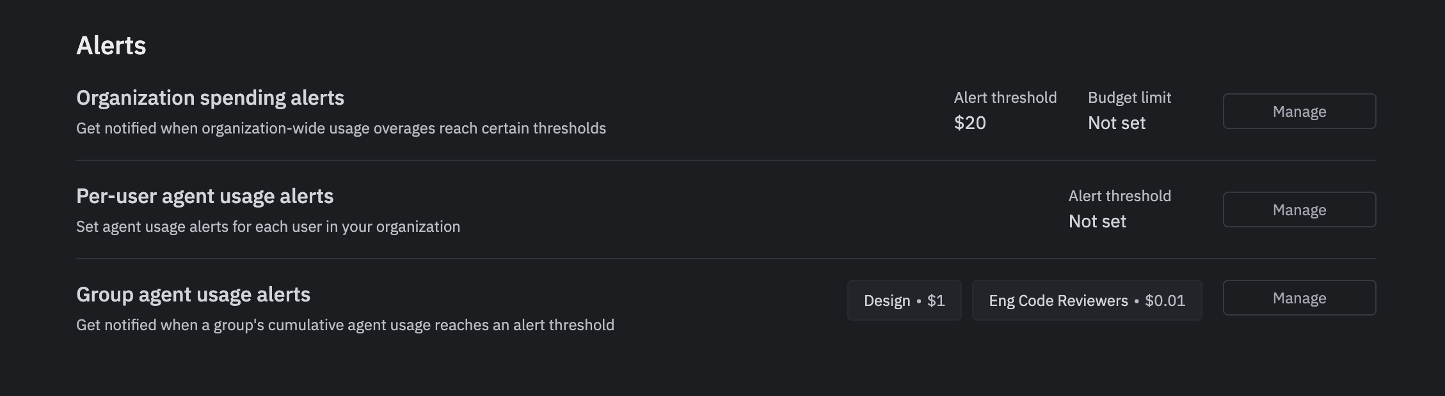Click the organization-wide usage overages description text
Screen dimensions: 1445x396
tap(341, 128)
